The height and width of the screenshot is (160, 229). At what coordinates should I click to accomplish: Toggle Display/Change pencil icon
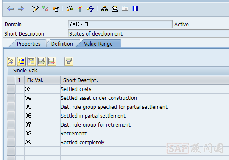[x=35, y=9]
